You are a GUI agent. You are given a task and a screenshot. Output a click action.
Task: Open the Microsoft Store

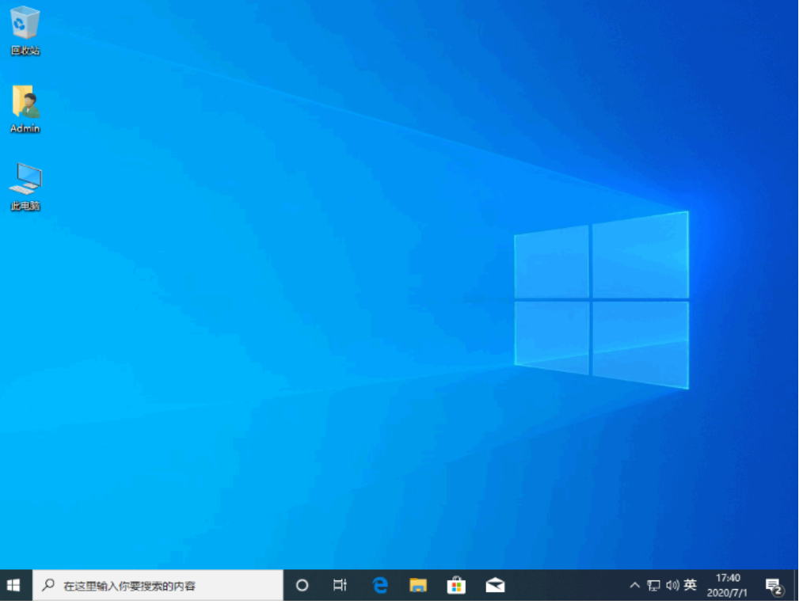point(456,585)
